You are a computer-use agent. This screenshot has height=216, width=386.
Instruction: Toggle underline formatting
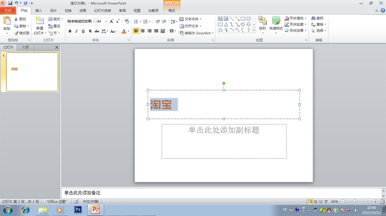coord(83,31)
